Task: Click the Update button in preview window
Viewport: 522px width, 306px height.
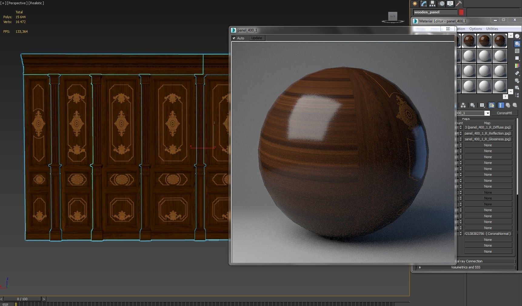Action: [257, 38]
